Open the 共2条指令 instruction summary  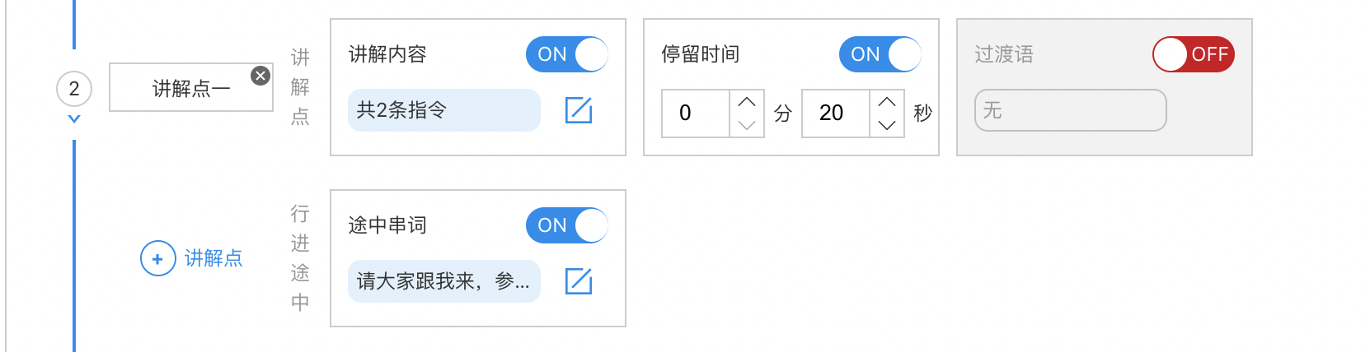point(444,110)
